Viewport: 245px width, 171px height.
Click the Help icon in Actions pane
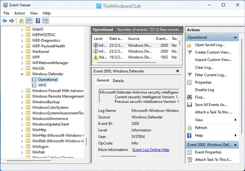pos(189,135)
